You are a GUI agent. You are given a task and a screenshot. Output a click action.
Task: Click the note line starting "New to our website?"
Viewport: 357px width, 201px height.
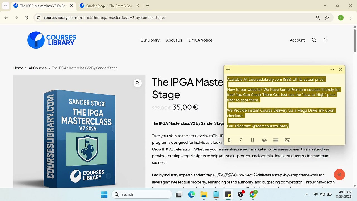point(284,95)
